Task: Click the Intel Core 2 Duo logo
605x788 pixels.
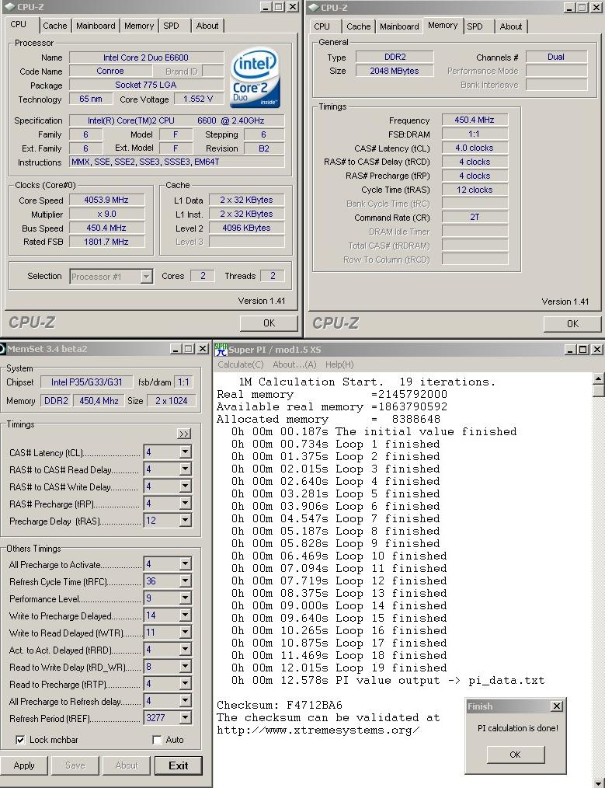Action: point(255,78)
